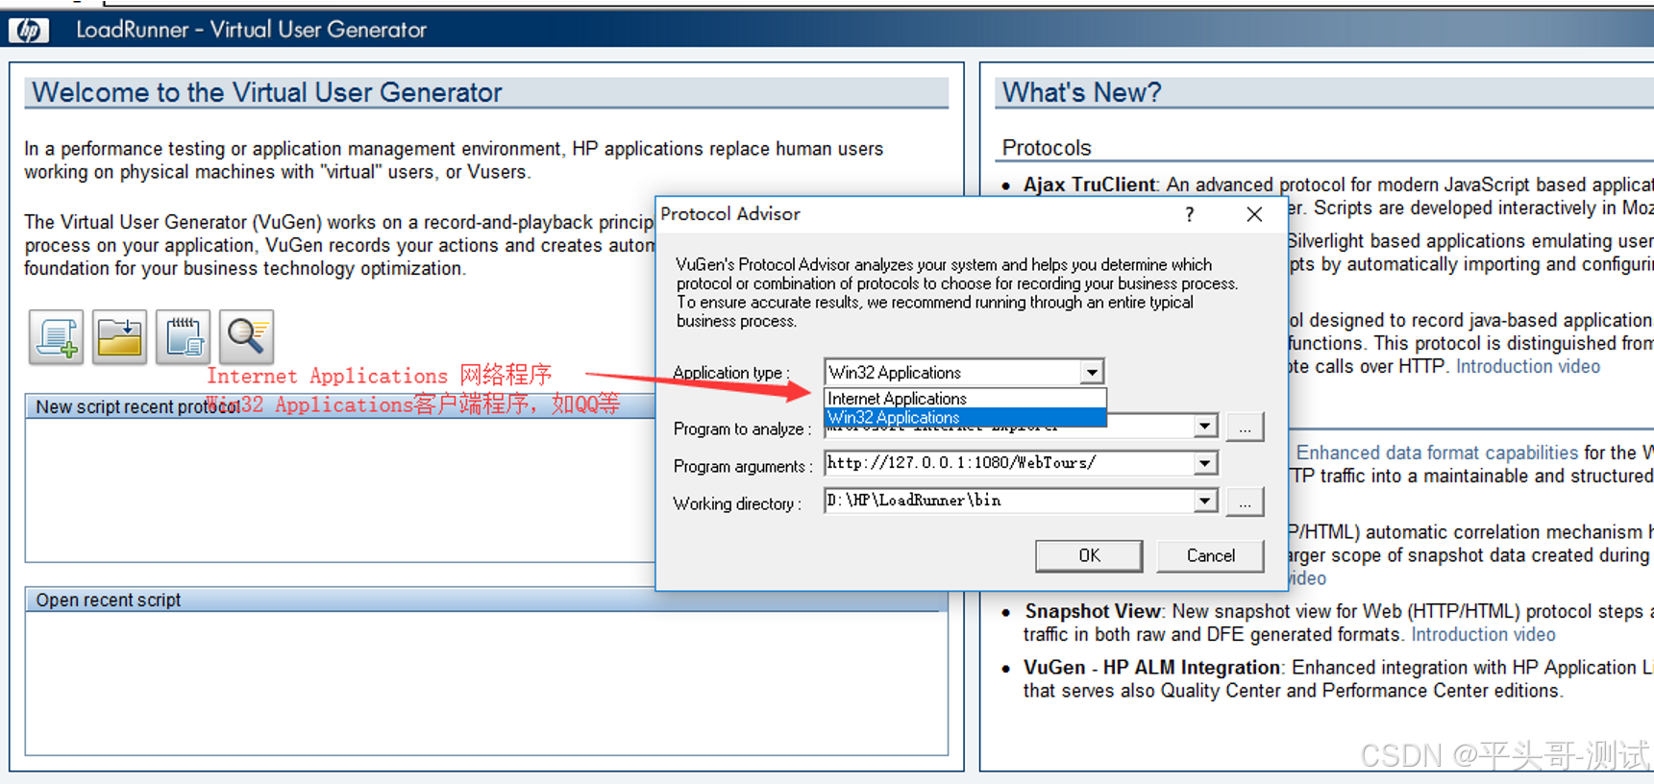Click the 'VuGen - HP ALM Integration' heading

tap(1151, 667)
